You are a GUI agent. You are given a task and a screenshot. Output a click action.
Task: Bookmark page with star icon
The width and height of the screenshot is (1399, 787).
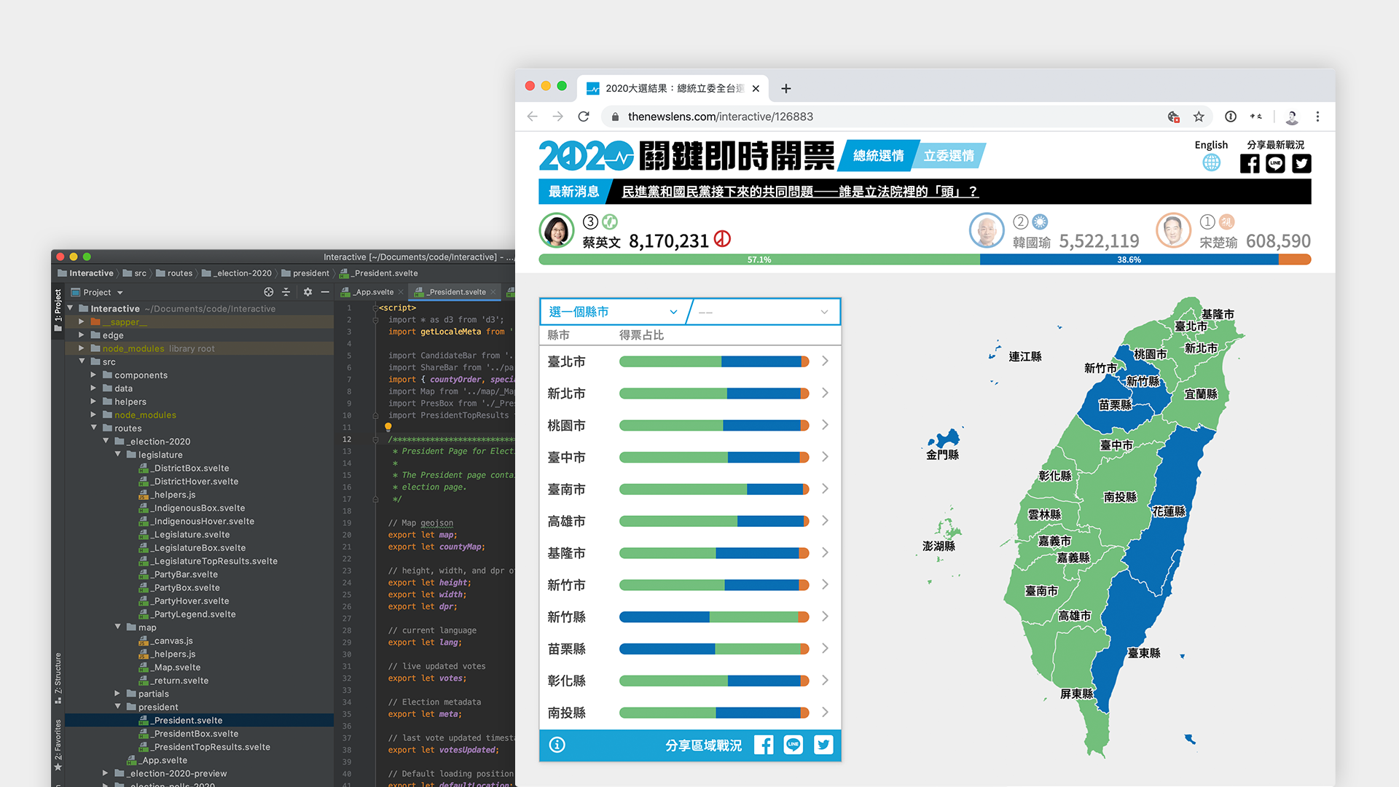(1199, 117)
